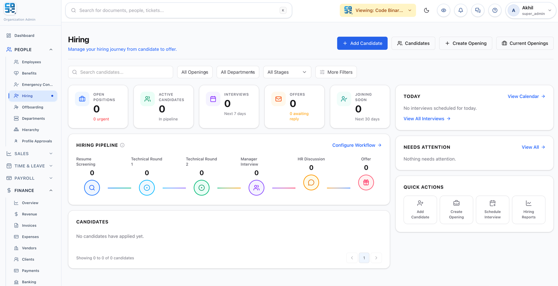Screen dimensions: 558x286
Task: Open Invoices in the sidebar
Action: tap(33, 225)
